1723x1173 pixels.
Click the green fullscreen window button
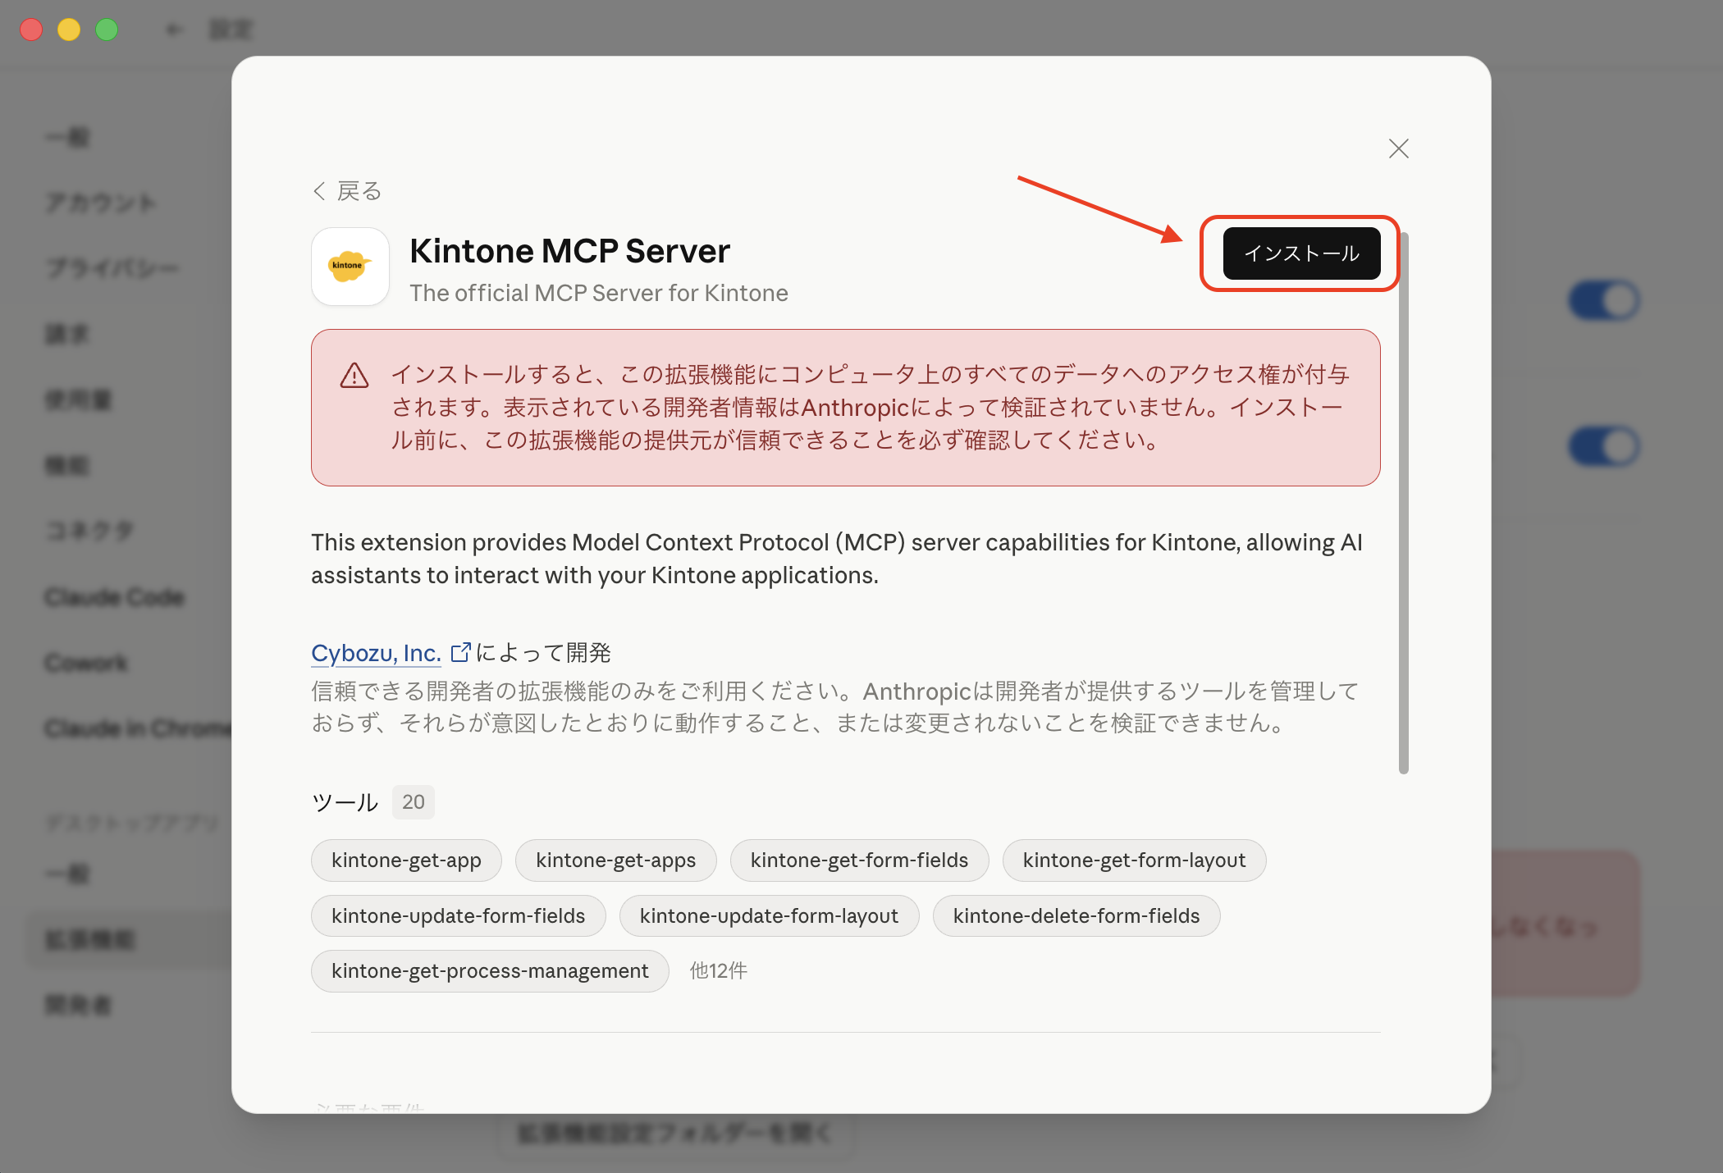[x=107, y=30]
